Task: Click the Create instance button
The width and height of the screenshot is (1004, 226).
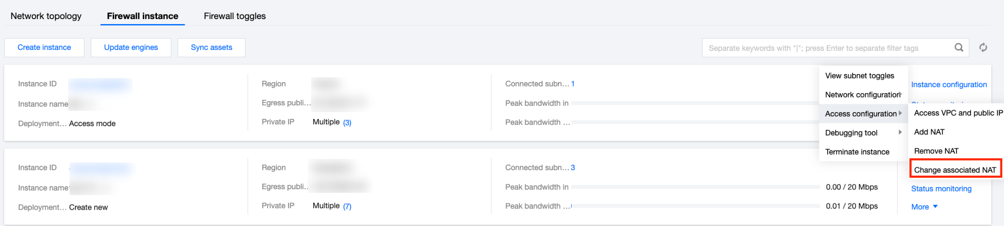Action: 44,48
